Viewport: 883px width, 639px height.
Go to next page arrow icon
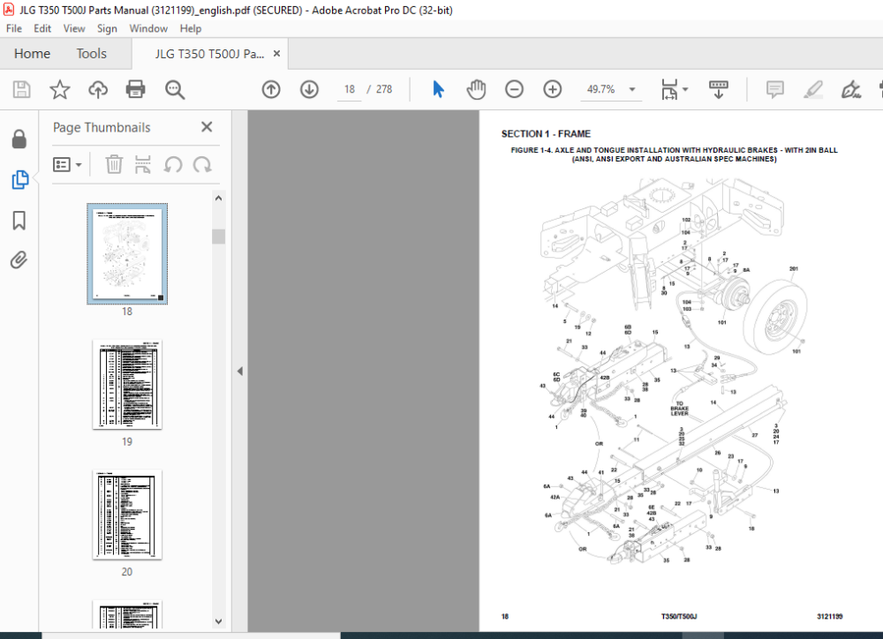(x=309, y=89)
